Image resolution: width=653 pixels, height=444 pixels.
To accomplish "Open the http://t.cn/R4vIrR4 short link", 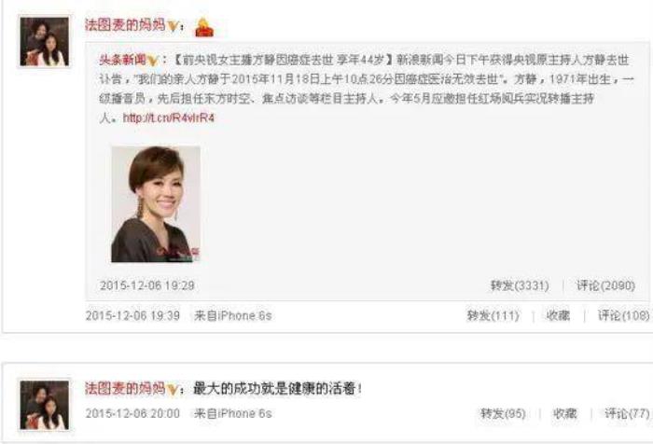I will point(169,118).
